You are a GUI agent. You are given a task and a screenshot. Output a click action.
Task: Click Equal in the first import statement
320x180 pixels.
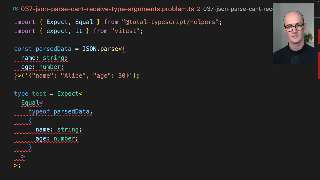coord(84,22)
